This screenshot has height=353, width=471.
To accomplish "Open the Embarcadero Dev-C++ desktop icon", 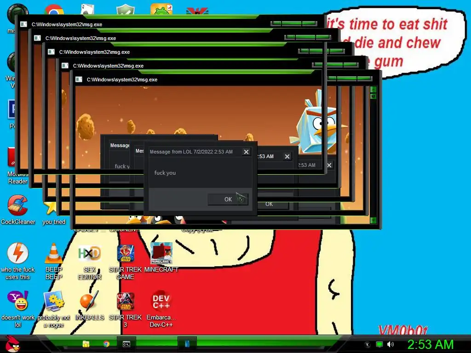I will point(161,309).
